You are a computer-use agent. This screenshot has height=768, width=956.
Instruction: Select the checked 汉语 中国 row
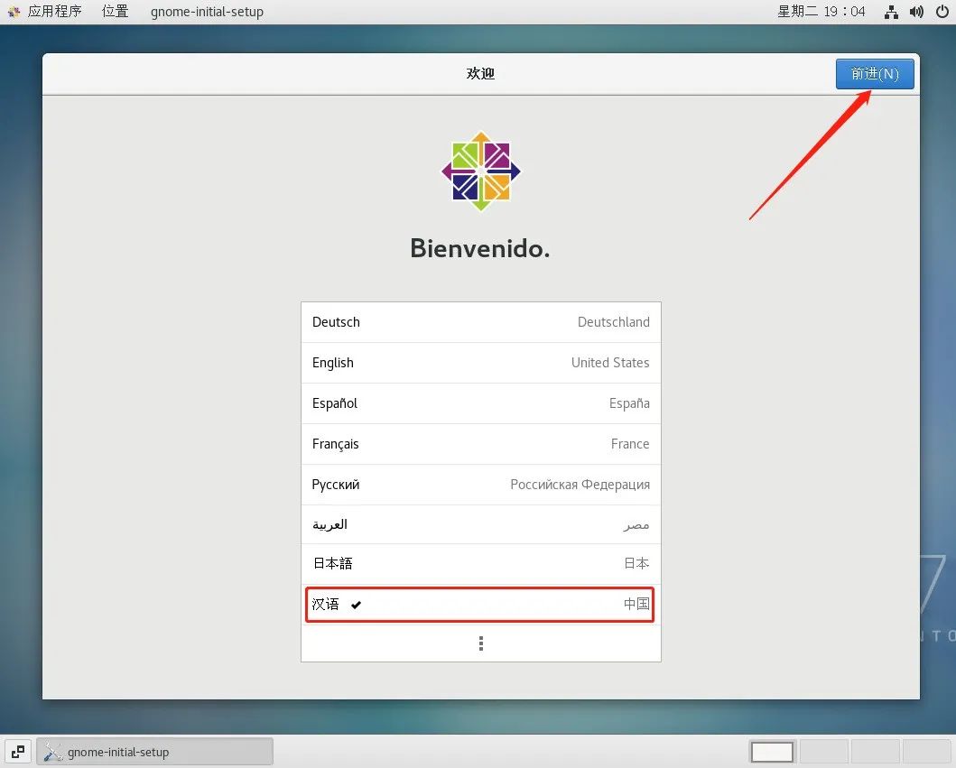[481, 604]
